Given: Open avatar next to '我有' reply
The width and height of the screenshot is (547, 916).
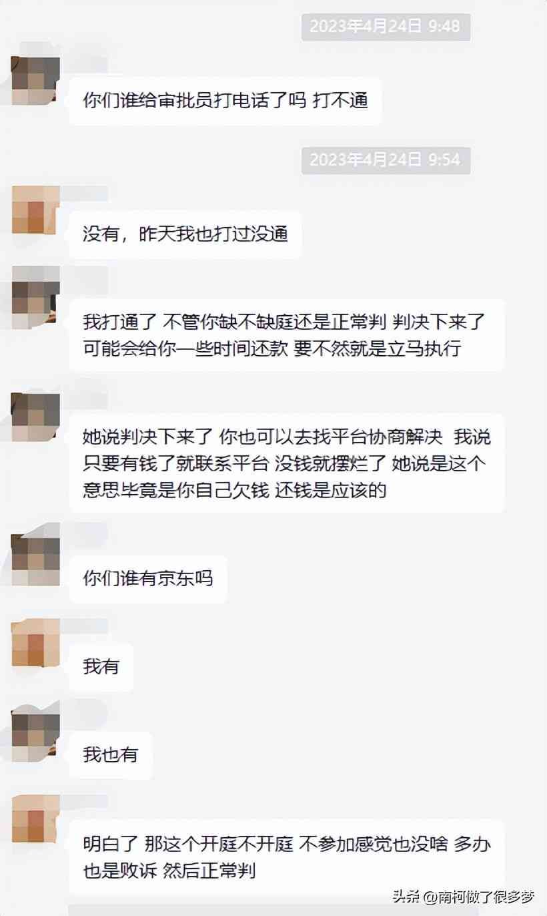Looking at the screenshot, I should coord(36,643).
